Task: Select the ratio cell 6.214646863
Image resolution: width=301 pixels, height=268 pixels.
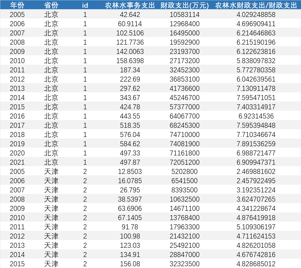Action: click(x=256, y=33)
